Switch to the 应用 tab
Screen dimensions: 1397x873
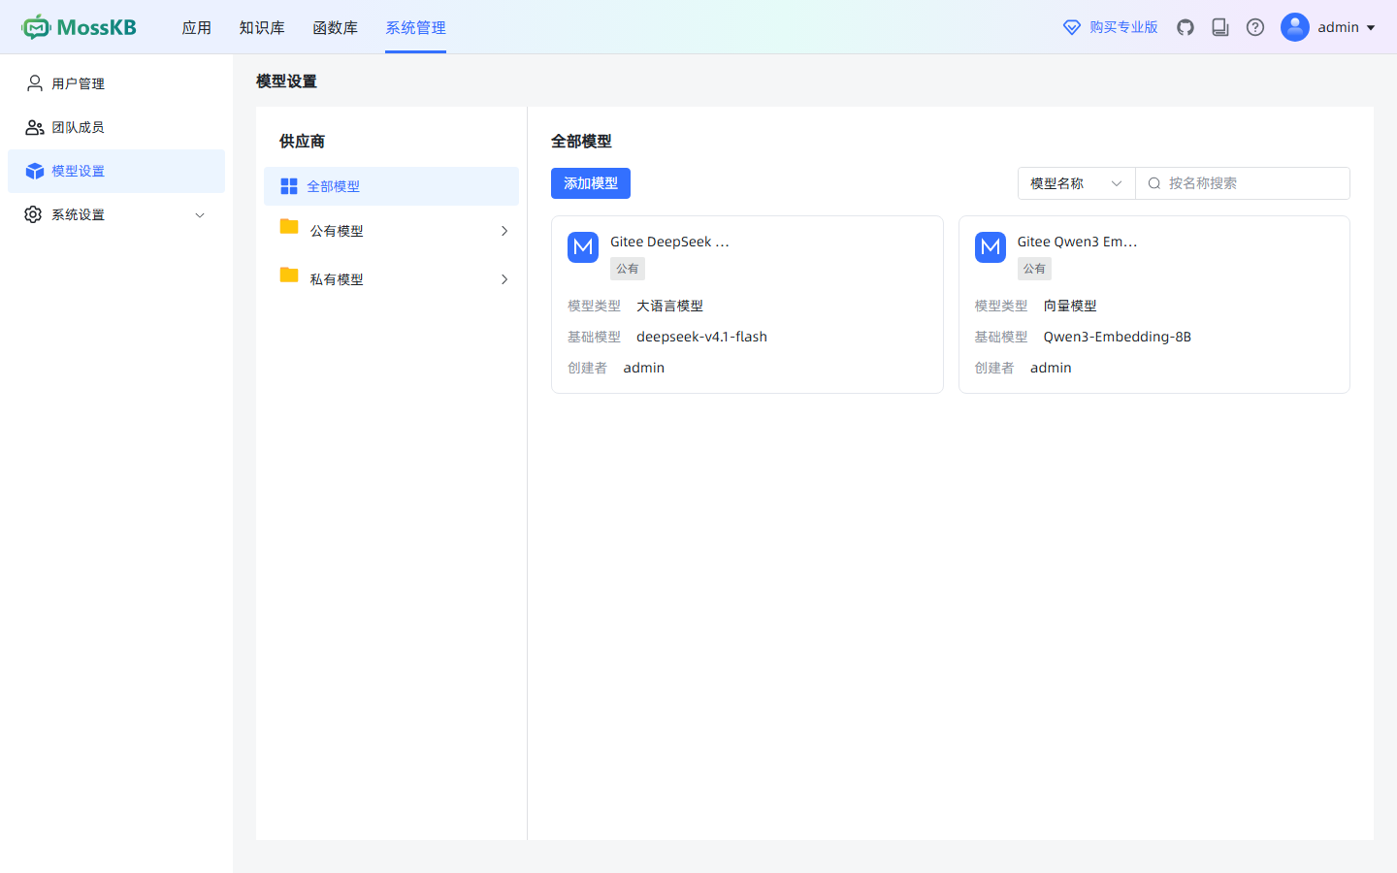pyautogui.click(x=197, y=28)
